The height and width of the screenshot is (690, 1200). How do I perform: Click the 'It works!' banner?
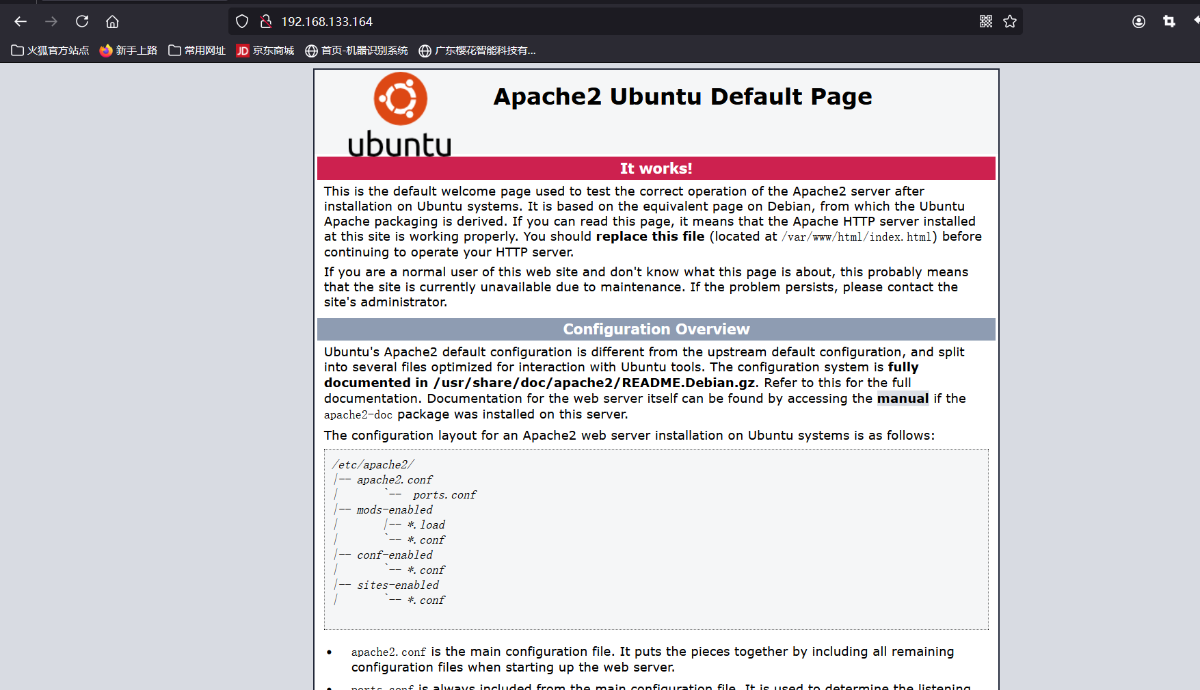[x=656, y=168]
